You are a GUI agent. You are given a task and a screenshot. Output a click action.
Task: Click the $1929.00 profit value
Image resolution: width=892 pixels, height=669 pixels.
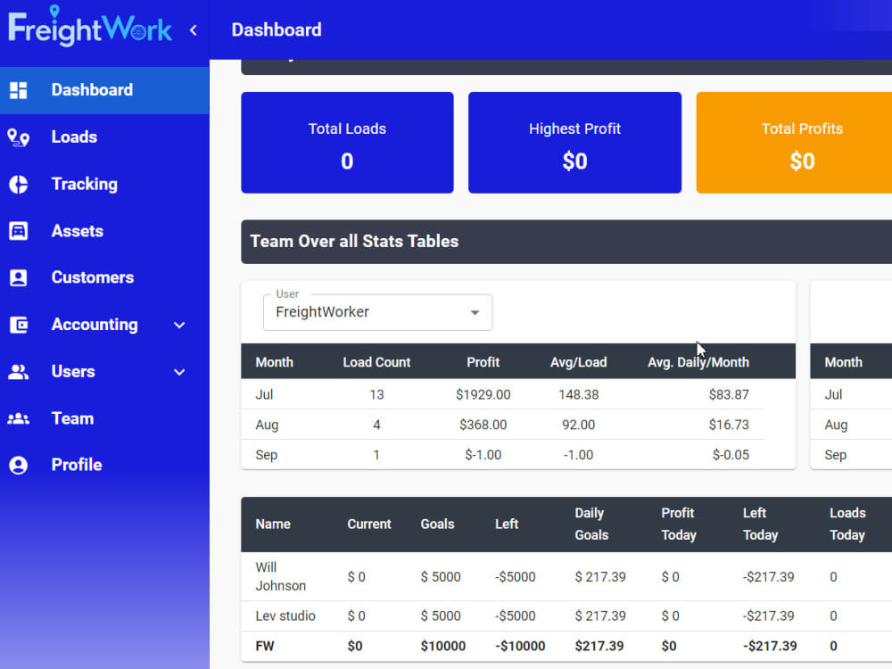tap(483, 395)
